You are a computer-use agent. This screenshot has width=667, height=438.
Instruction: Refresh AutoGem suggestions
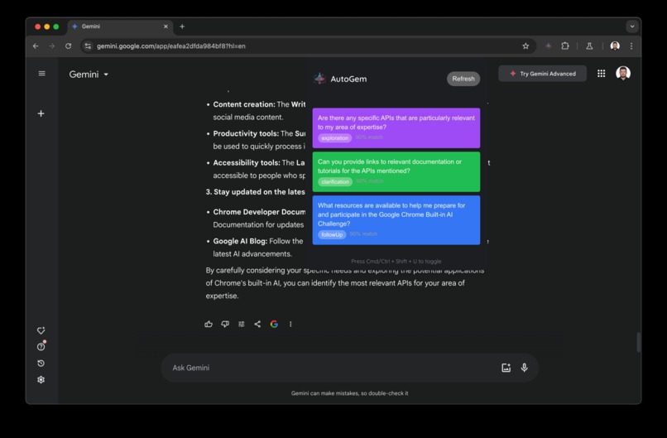tap(463, 79)
